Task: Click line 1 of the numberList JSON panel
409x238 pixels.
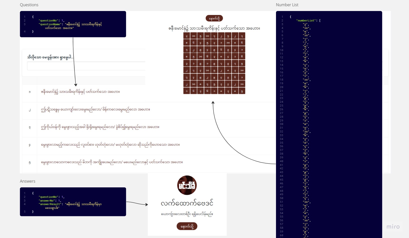Action: tap(290, 17)
